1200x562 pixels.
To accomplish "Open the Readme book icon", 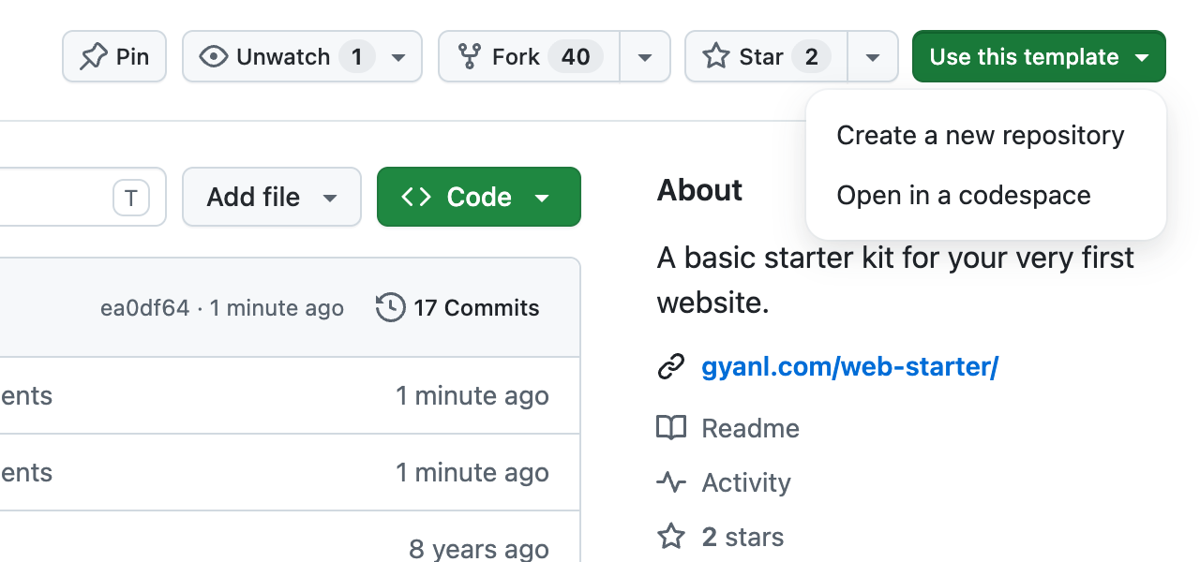I will click(x=671, y=428).
